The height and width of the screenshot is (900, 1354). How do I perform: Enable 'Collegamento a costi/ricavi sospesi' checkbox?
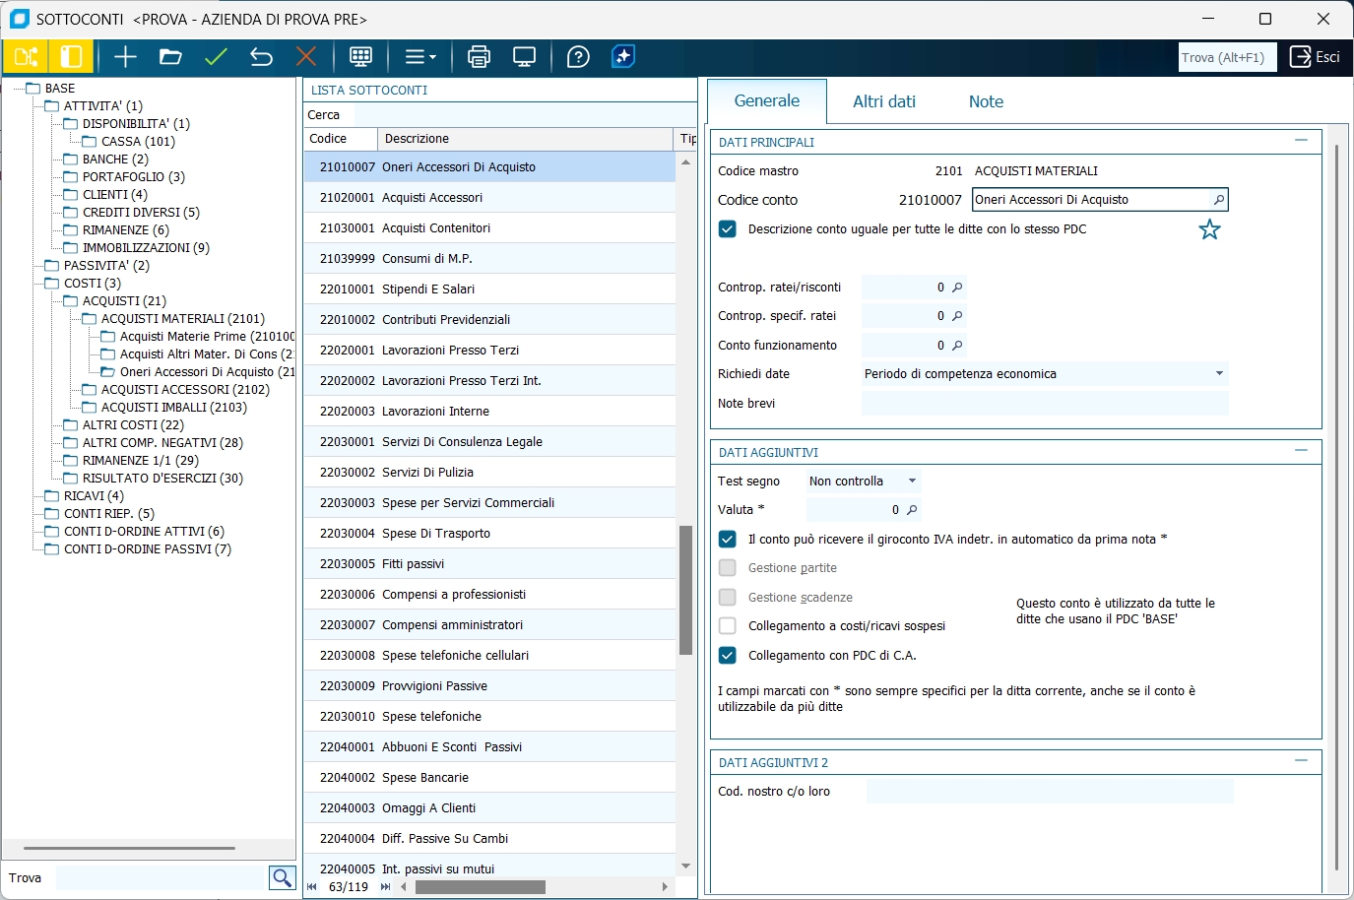point(728,626)
